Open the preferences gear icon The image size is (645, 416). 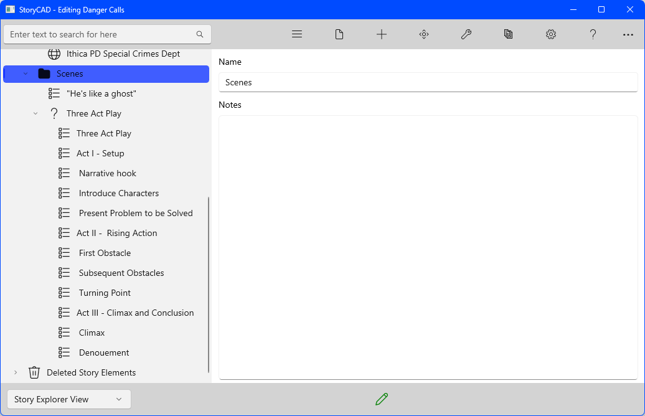point(551,34)
